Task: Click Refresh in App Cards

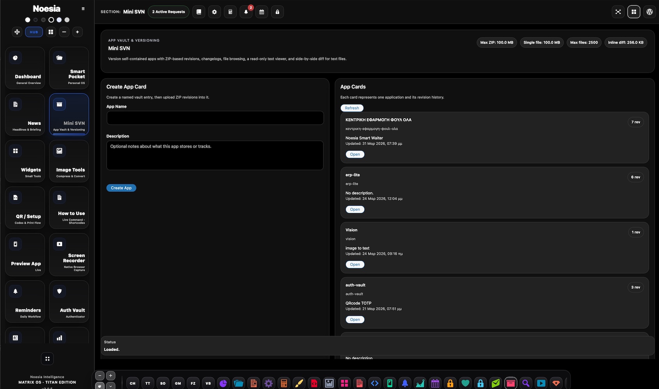Action: click(352, 108)
